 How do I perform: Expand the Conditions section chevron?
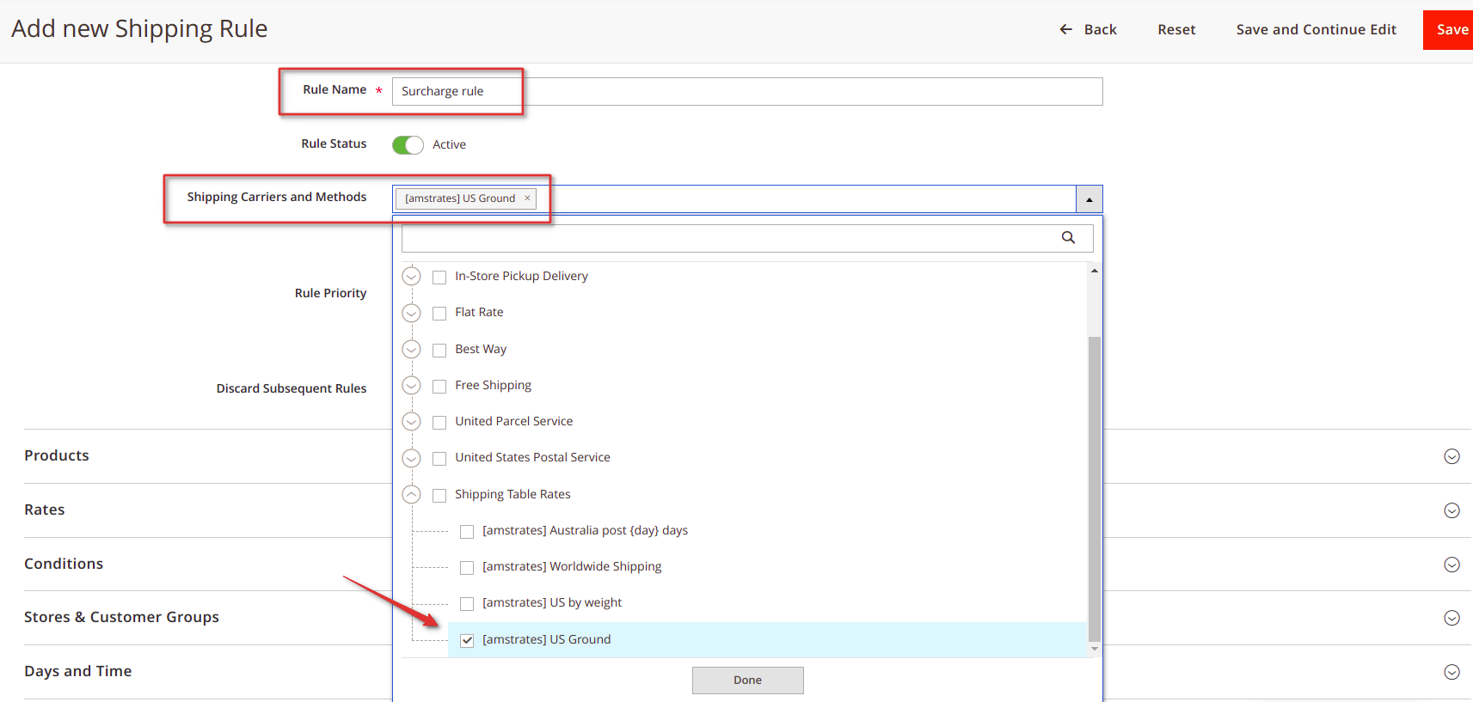(x=1452, y=565)
